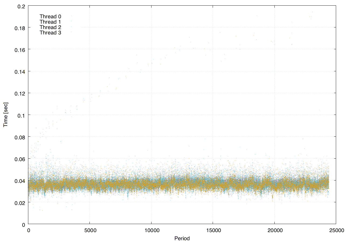Toggle Thread 3 legend entry
The width and height of the screenshot is (345, 241).
click(x=50, y=33)
